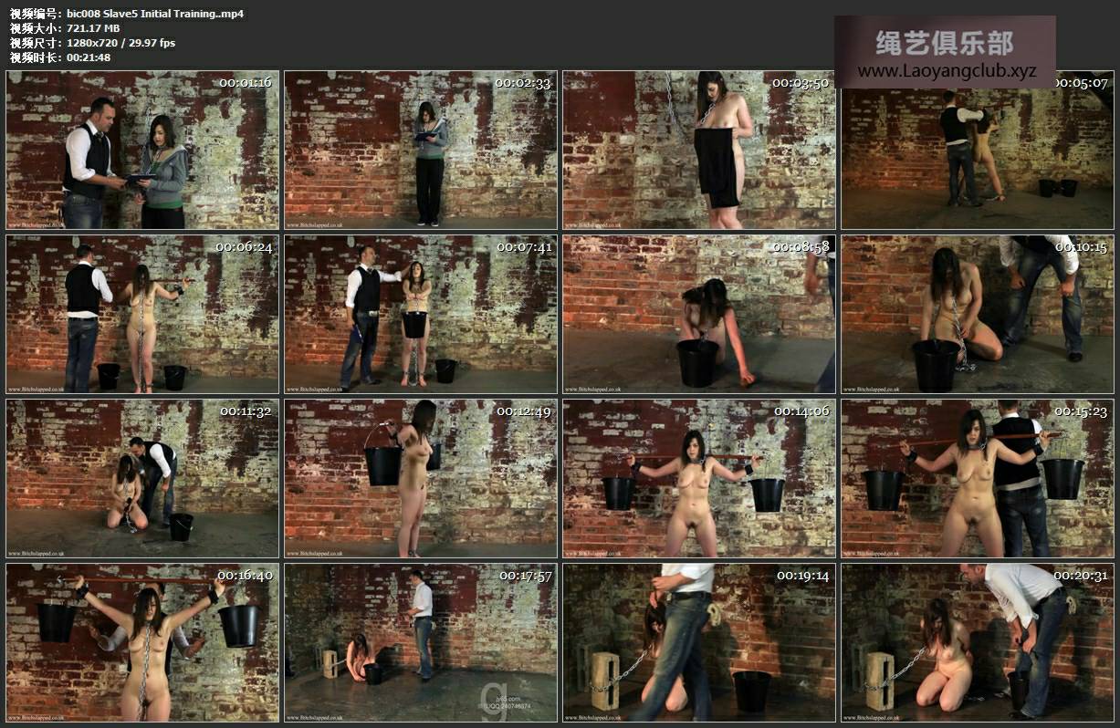
Task: Click the thumbnail timestamped 00:01:16
Action: coord(142,151)
